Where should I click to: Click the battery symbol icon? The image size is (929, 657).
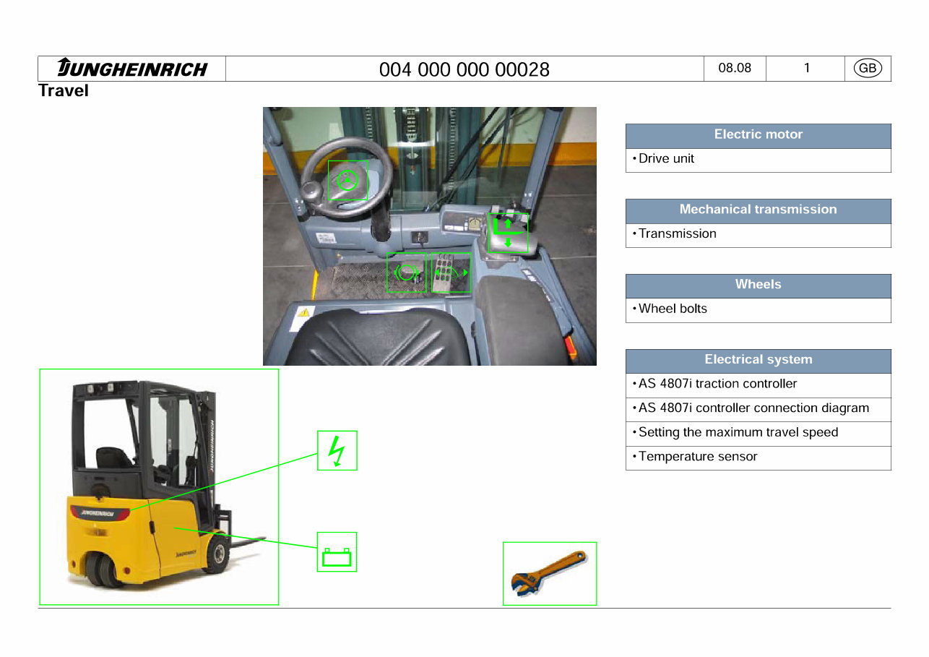point(337,551)
